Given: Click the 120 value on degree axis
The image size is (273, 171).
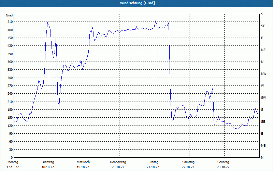Looking at the screenshot, I should tap(10, 126).
